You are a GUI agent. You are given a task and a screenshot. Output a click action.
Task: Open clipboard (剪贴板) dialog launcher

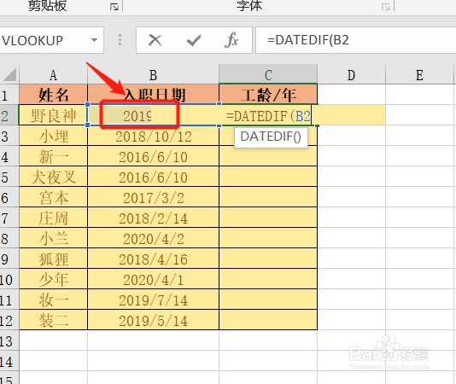click(x=114, y=7)
